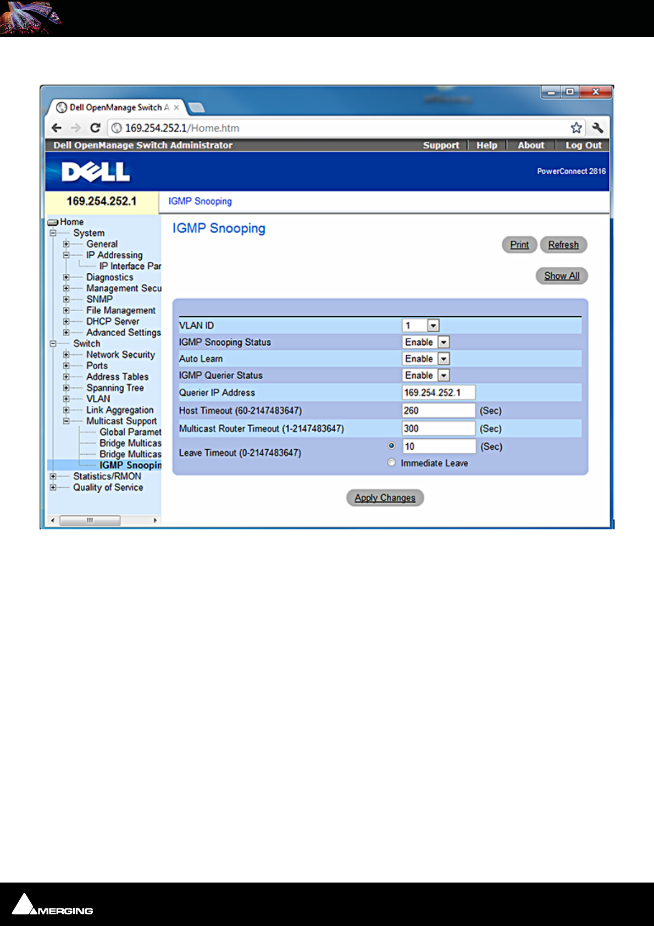Click the Refresh button
This screenshot has height=926, width=654.
[x=563, y=245]
